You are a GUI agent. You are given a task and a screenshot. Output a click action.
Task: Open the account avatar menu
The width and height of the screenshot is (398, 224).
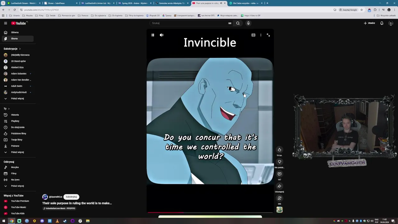point(391,23)
